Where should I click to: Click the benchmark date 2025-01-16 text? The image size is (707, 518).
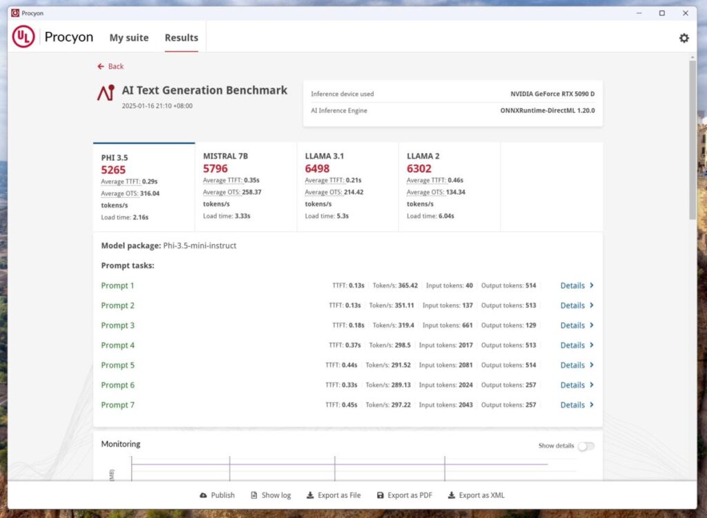157,106
